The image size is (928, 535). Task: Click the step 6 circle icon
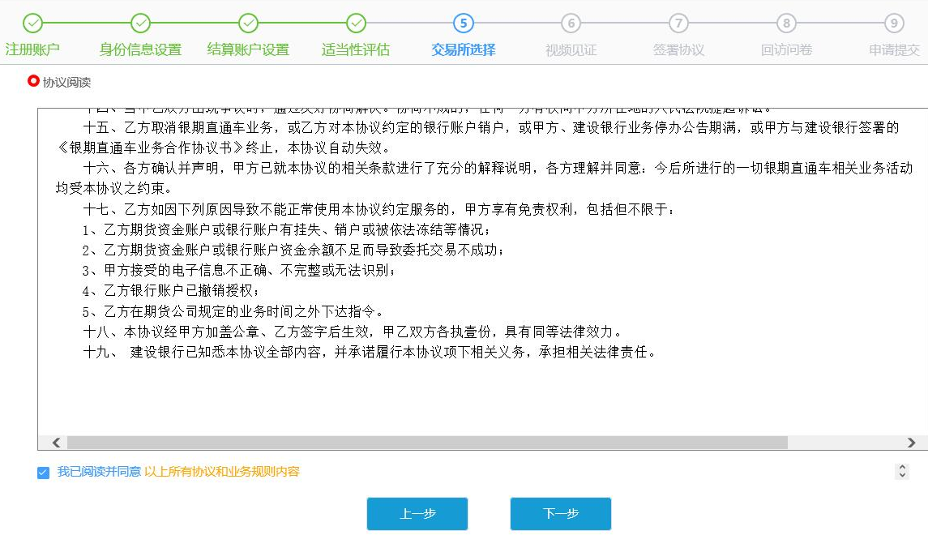point(571,23)
